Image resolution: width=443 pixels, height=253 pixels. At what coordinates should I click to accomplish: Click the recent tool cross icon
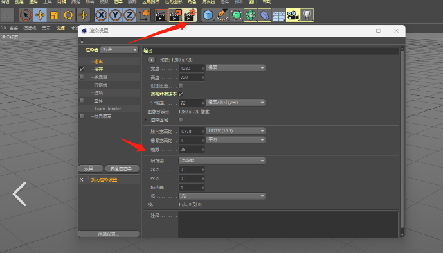point(83,15)
